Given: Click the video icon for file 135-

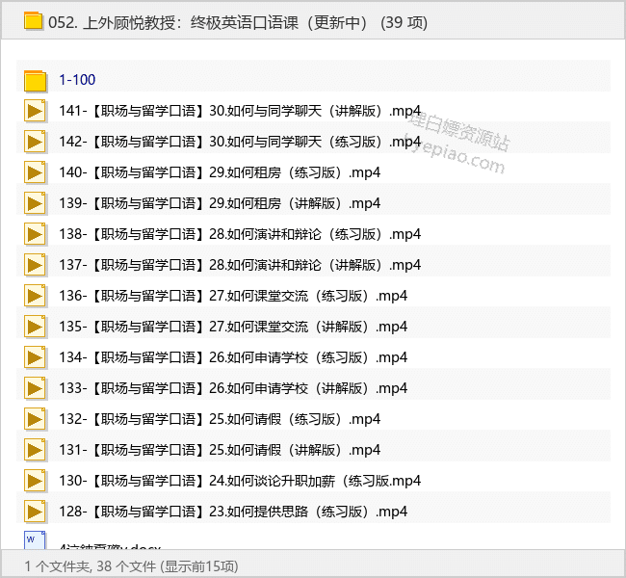Looking at the screenshot, I should (x=35, y=327).
